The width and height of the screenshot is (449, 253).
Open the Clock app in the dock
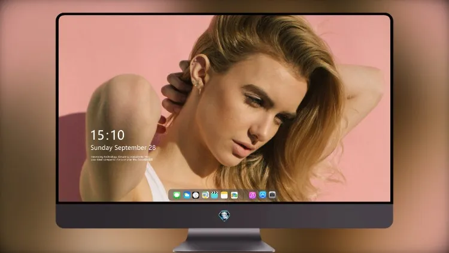click(x=196, y=195)
